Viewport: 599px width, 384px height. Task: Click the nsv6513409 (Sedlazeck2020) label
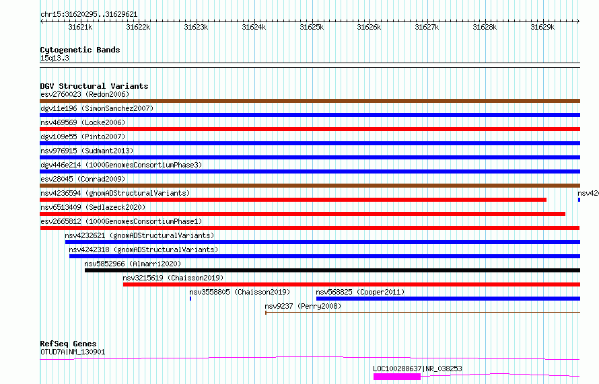coord(93,207)
